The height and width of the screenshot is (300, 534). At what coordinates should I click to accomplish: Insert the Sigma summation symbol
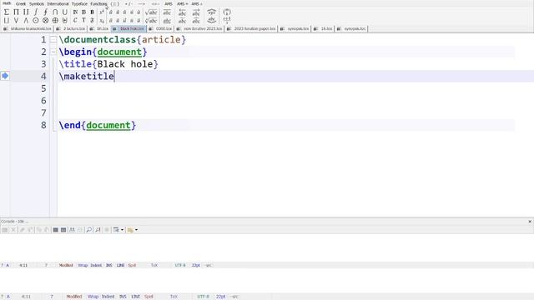pos(7,12)
